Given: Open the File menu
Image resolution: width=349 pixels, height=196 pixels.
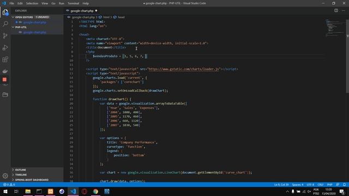Looking at the screenshot, I should [12, 3].
